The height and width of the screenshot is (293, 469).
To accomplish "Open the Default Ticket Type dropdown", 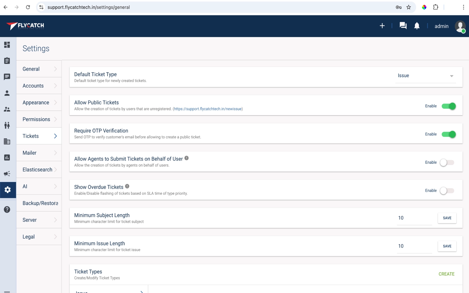I will (425, 76).
